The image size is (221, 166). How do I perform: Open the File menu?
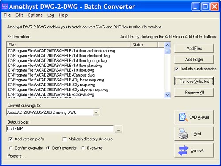pos(7,15)
